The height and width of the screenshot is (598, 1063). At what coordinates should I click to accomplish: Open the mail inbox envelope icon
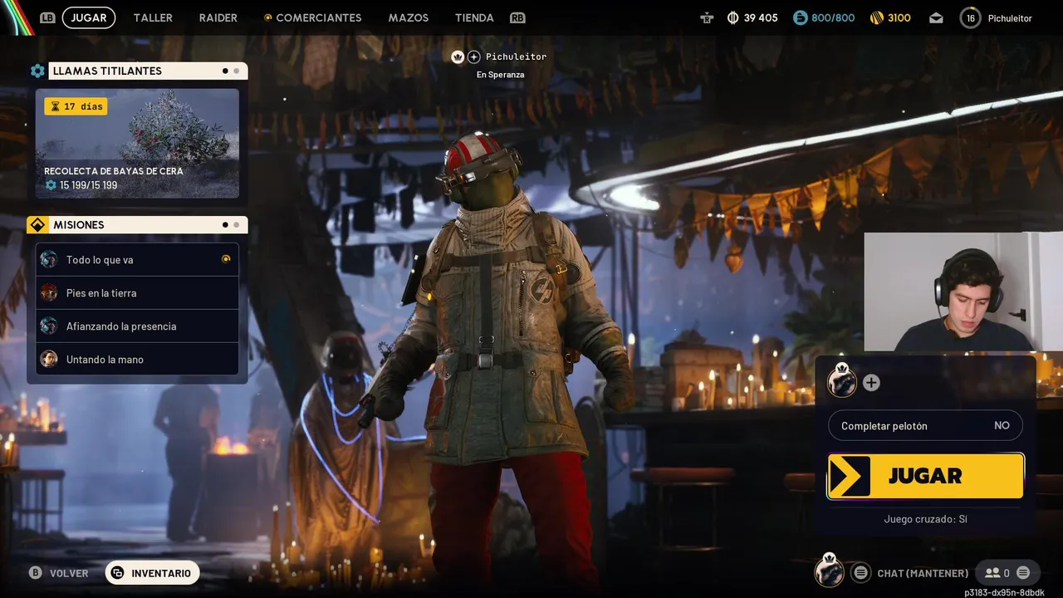point(936,17)
